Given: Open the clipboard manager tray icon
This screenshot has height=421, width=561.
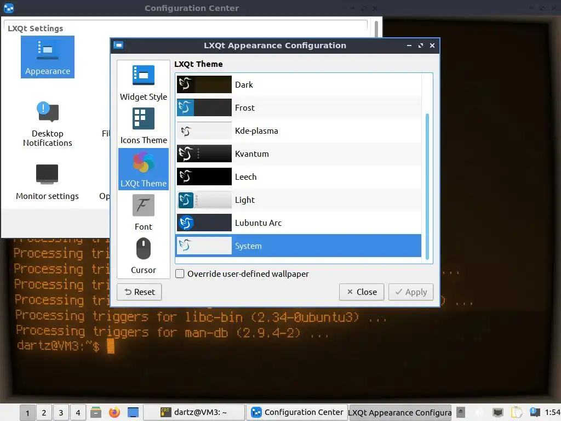Looking at the screenshot, I should [x=516, y=412].
